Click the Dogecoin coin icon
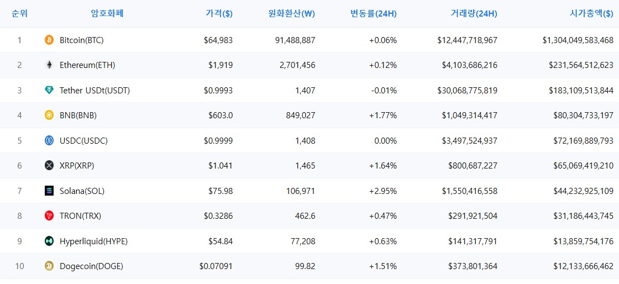Screen dimensions: 619x284 click(49, 266)
